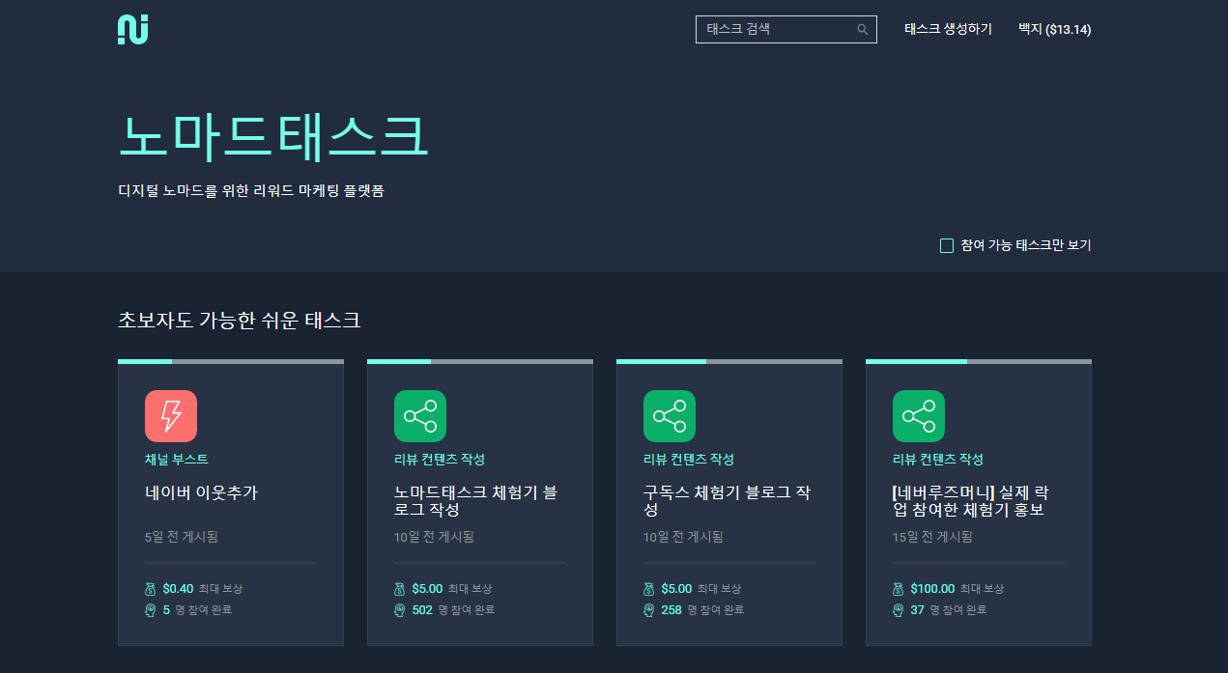The image size is (1228, 673).
Task: Open 노마드태스크 체험기 블로그 작성 task
Action: pos(475,501)
